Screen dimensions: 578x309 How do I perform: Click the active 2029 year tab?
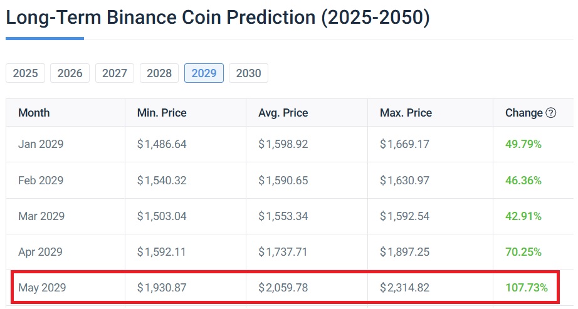tap(204, 73)
